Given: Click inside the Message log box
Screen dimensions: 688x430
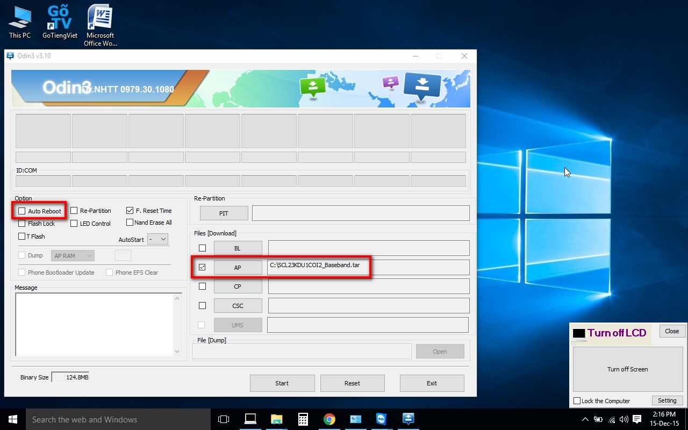Looking at the screenshot, I should [x=94, y=325].
